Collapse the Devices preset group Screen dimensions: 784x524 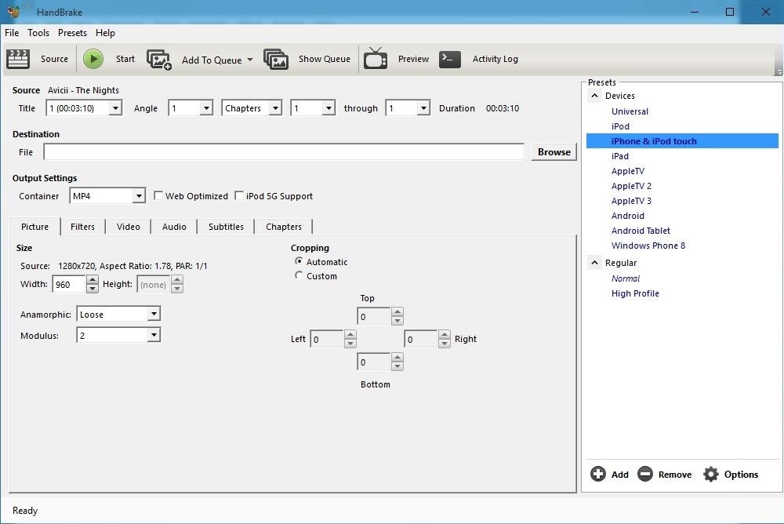tap(594, 96)
